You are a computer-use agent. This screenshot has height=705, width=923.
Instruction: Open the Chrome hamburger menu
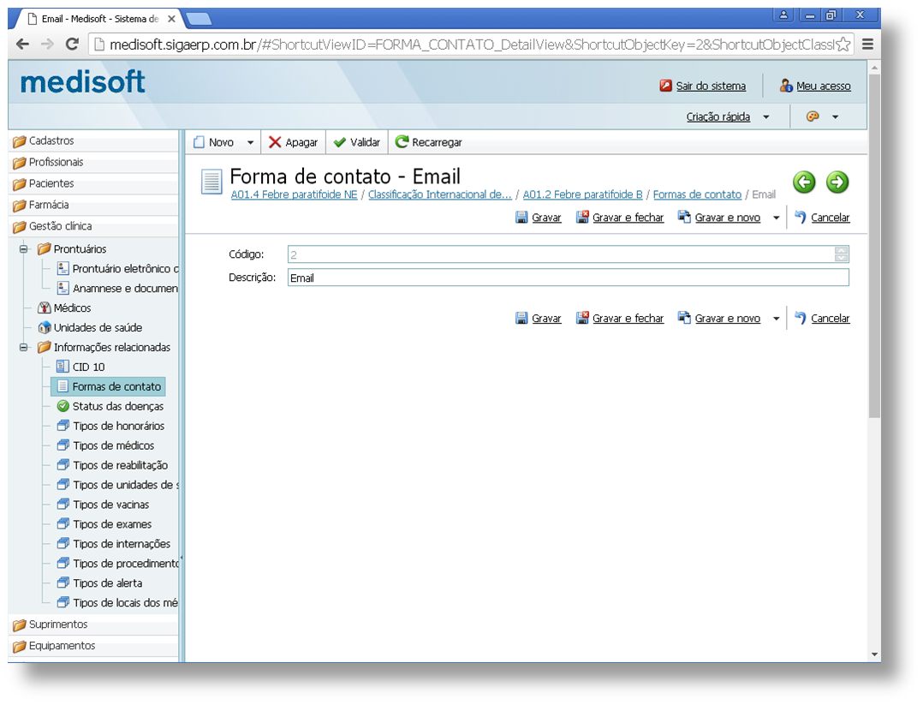coord(867,45)
